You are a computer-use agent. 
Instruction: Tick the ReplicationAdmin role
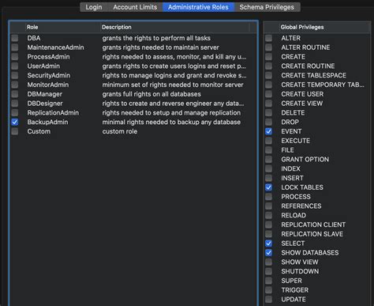click(x=15, y=113)
